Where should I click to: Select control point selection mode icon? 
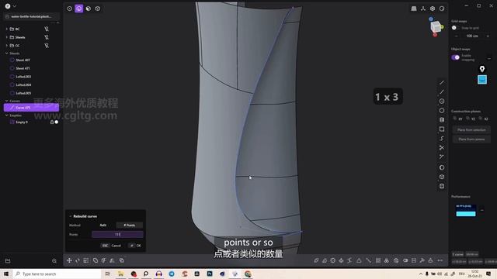pyautogui.click(x=69, y=9)
